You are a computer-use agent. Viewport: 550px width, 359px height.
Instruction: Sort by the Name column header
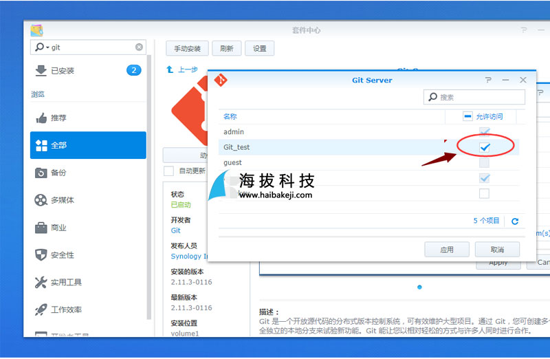(230, 116)
